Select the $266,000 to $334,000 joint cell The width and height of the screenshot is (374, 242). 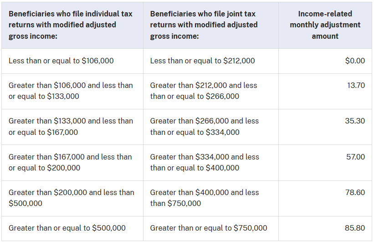pyautogui.click(x=204, y=127)
